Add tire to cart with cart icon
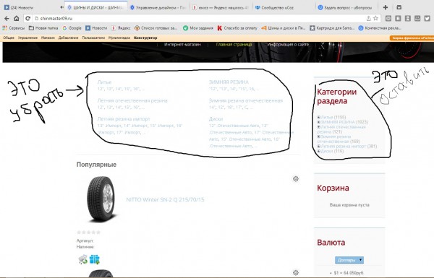This screenshot has height=278, width=434. pos(82,259)
